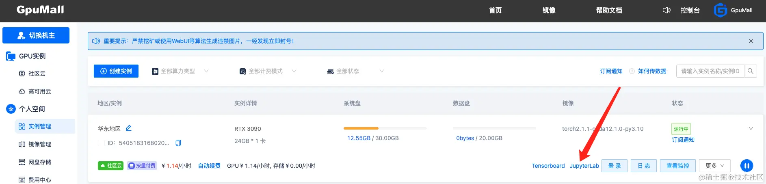Click the 0bytes data disk value

pyautogui.click(x=465, y=138)
